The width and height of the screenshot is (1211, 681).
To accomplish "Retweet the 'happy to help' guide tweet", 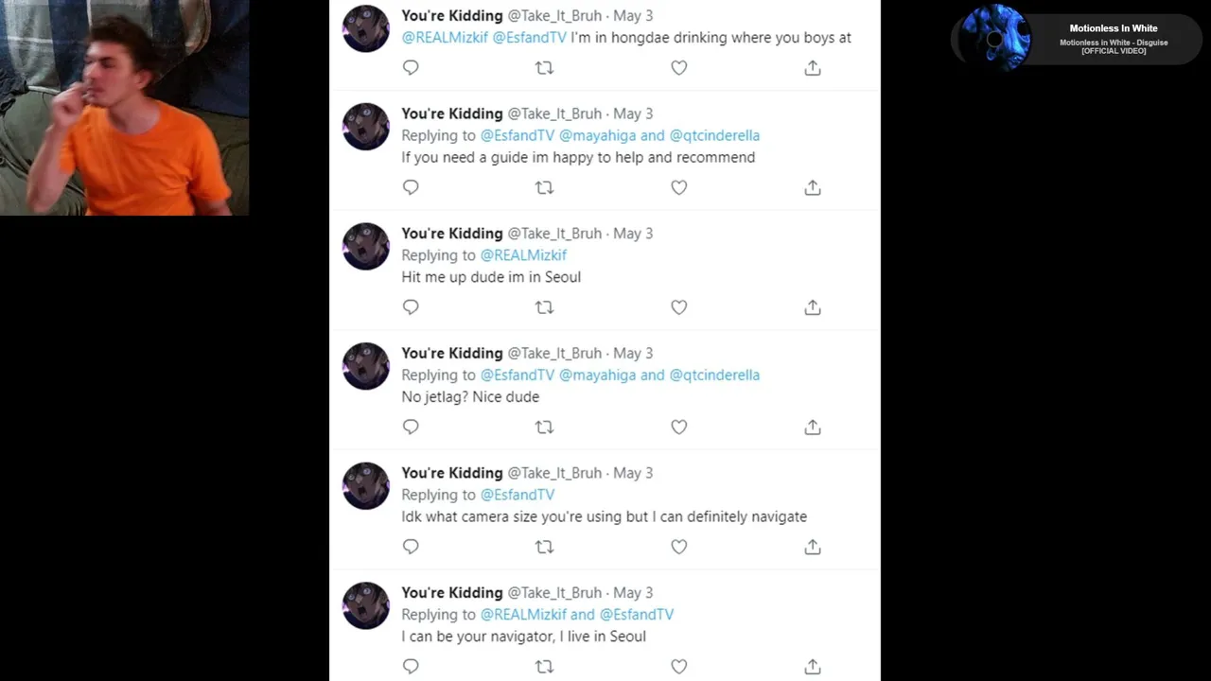I will (544, 187).
